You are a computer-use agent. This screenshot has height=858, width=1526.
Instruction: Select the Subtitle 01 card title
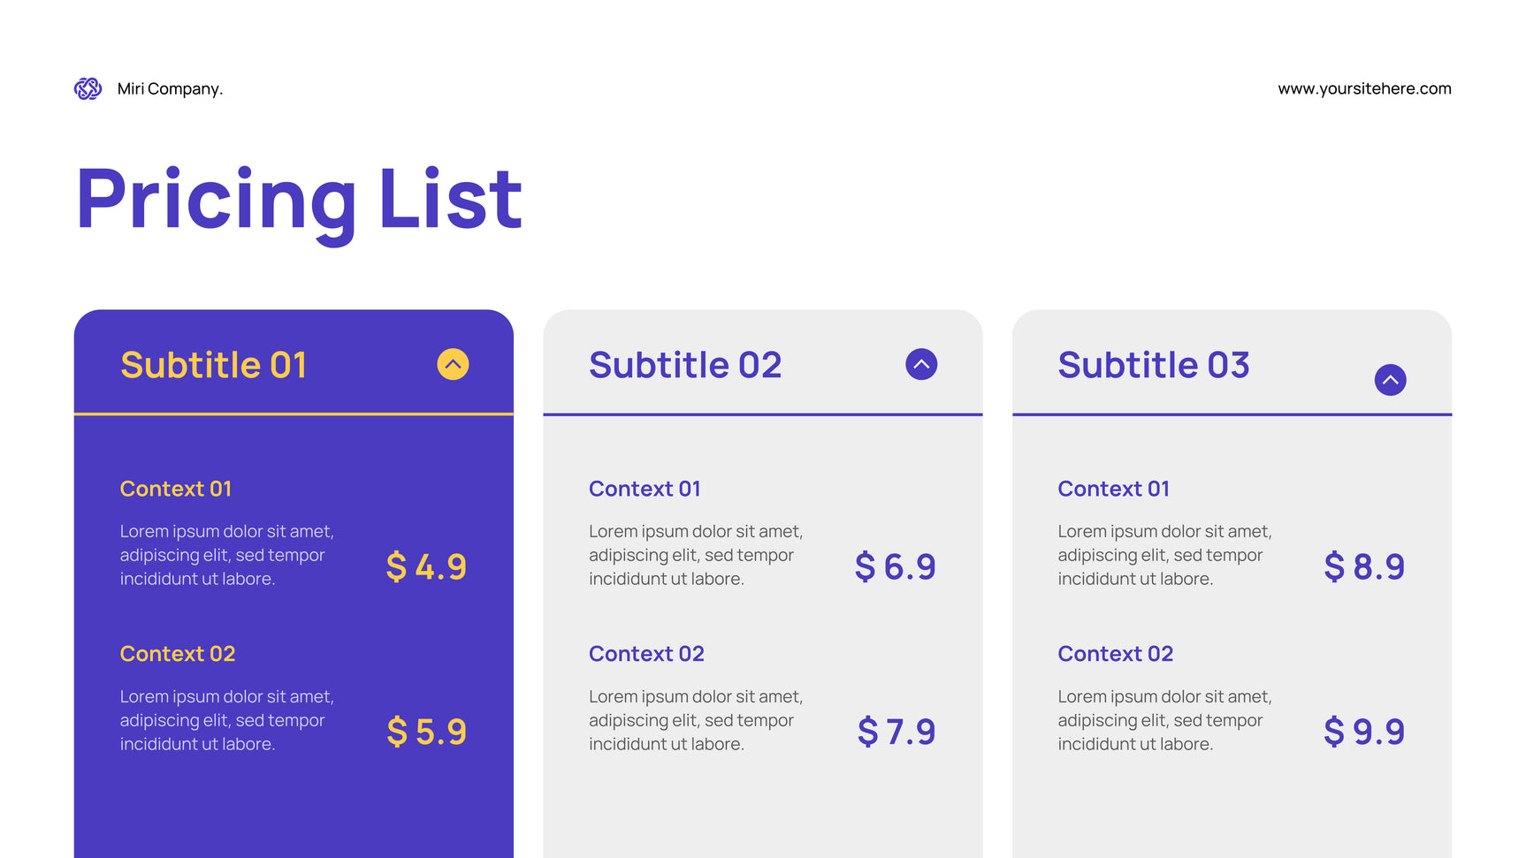point(213,365)
